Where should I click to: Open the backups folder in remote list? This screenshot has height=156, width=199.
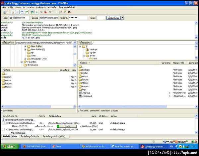[x=86, y=70]
